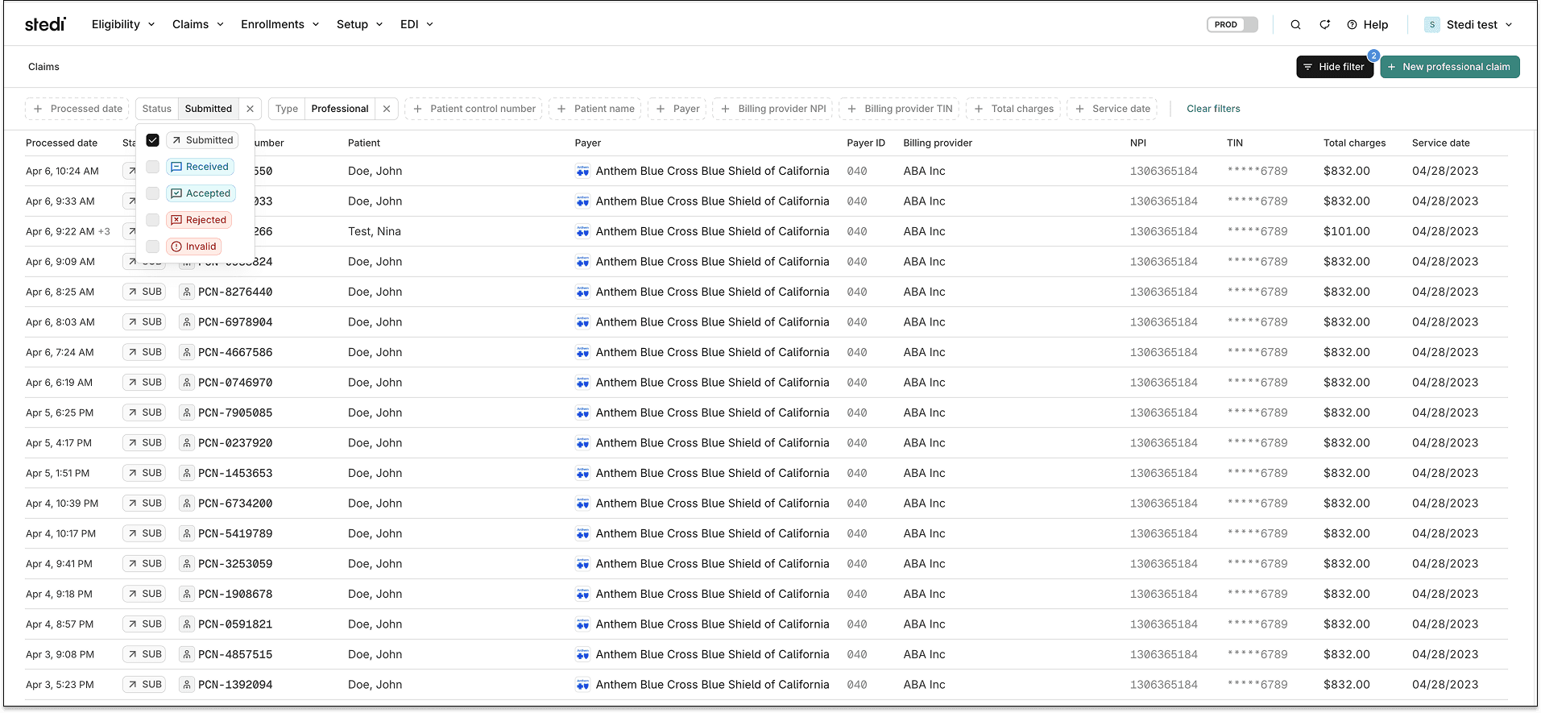Click SUB badge in PCN-4857515 row

144,654
